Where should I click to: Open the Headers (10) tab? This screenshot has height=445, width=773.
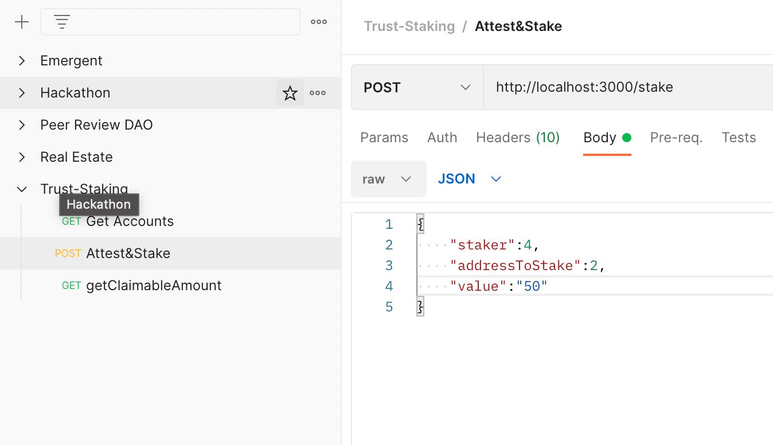(518, 138)
